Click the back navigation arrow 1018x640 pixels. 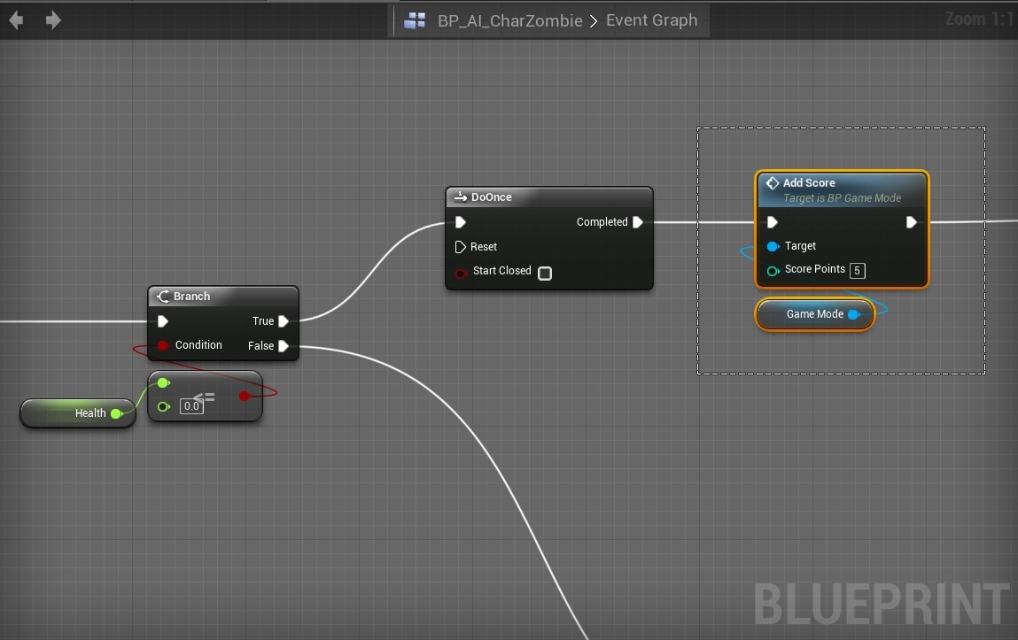tap(16, 19)
